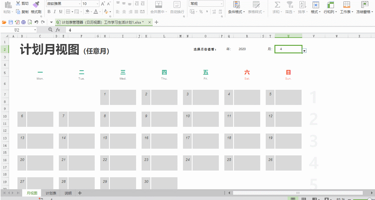Viewport: 375px width, 200px height.
Task: Click the print icon in quick toolbar
Action: tap(24, 22)
